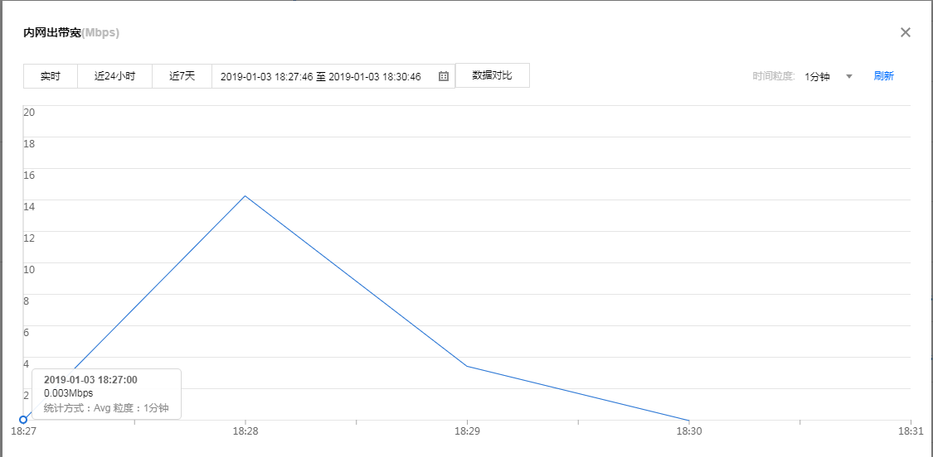933x457 pixels.
Task: Click the 0.003Mbps tooltip box
Action: coord(106,393)
